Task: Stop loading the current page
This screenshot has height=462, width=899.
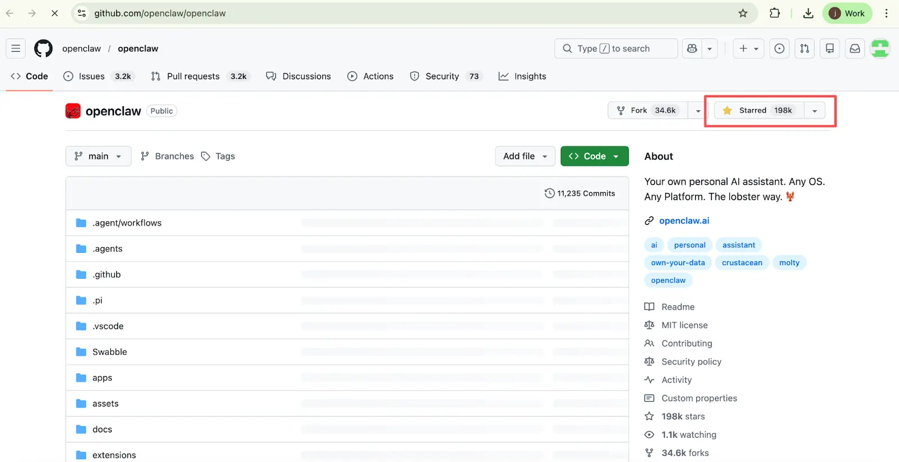Action: [55, 13]
